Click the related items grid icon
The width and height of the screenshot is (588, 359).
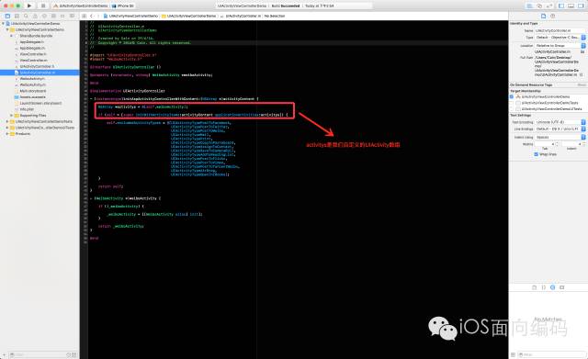pyautogui.click(x=84, y=17)
